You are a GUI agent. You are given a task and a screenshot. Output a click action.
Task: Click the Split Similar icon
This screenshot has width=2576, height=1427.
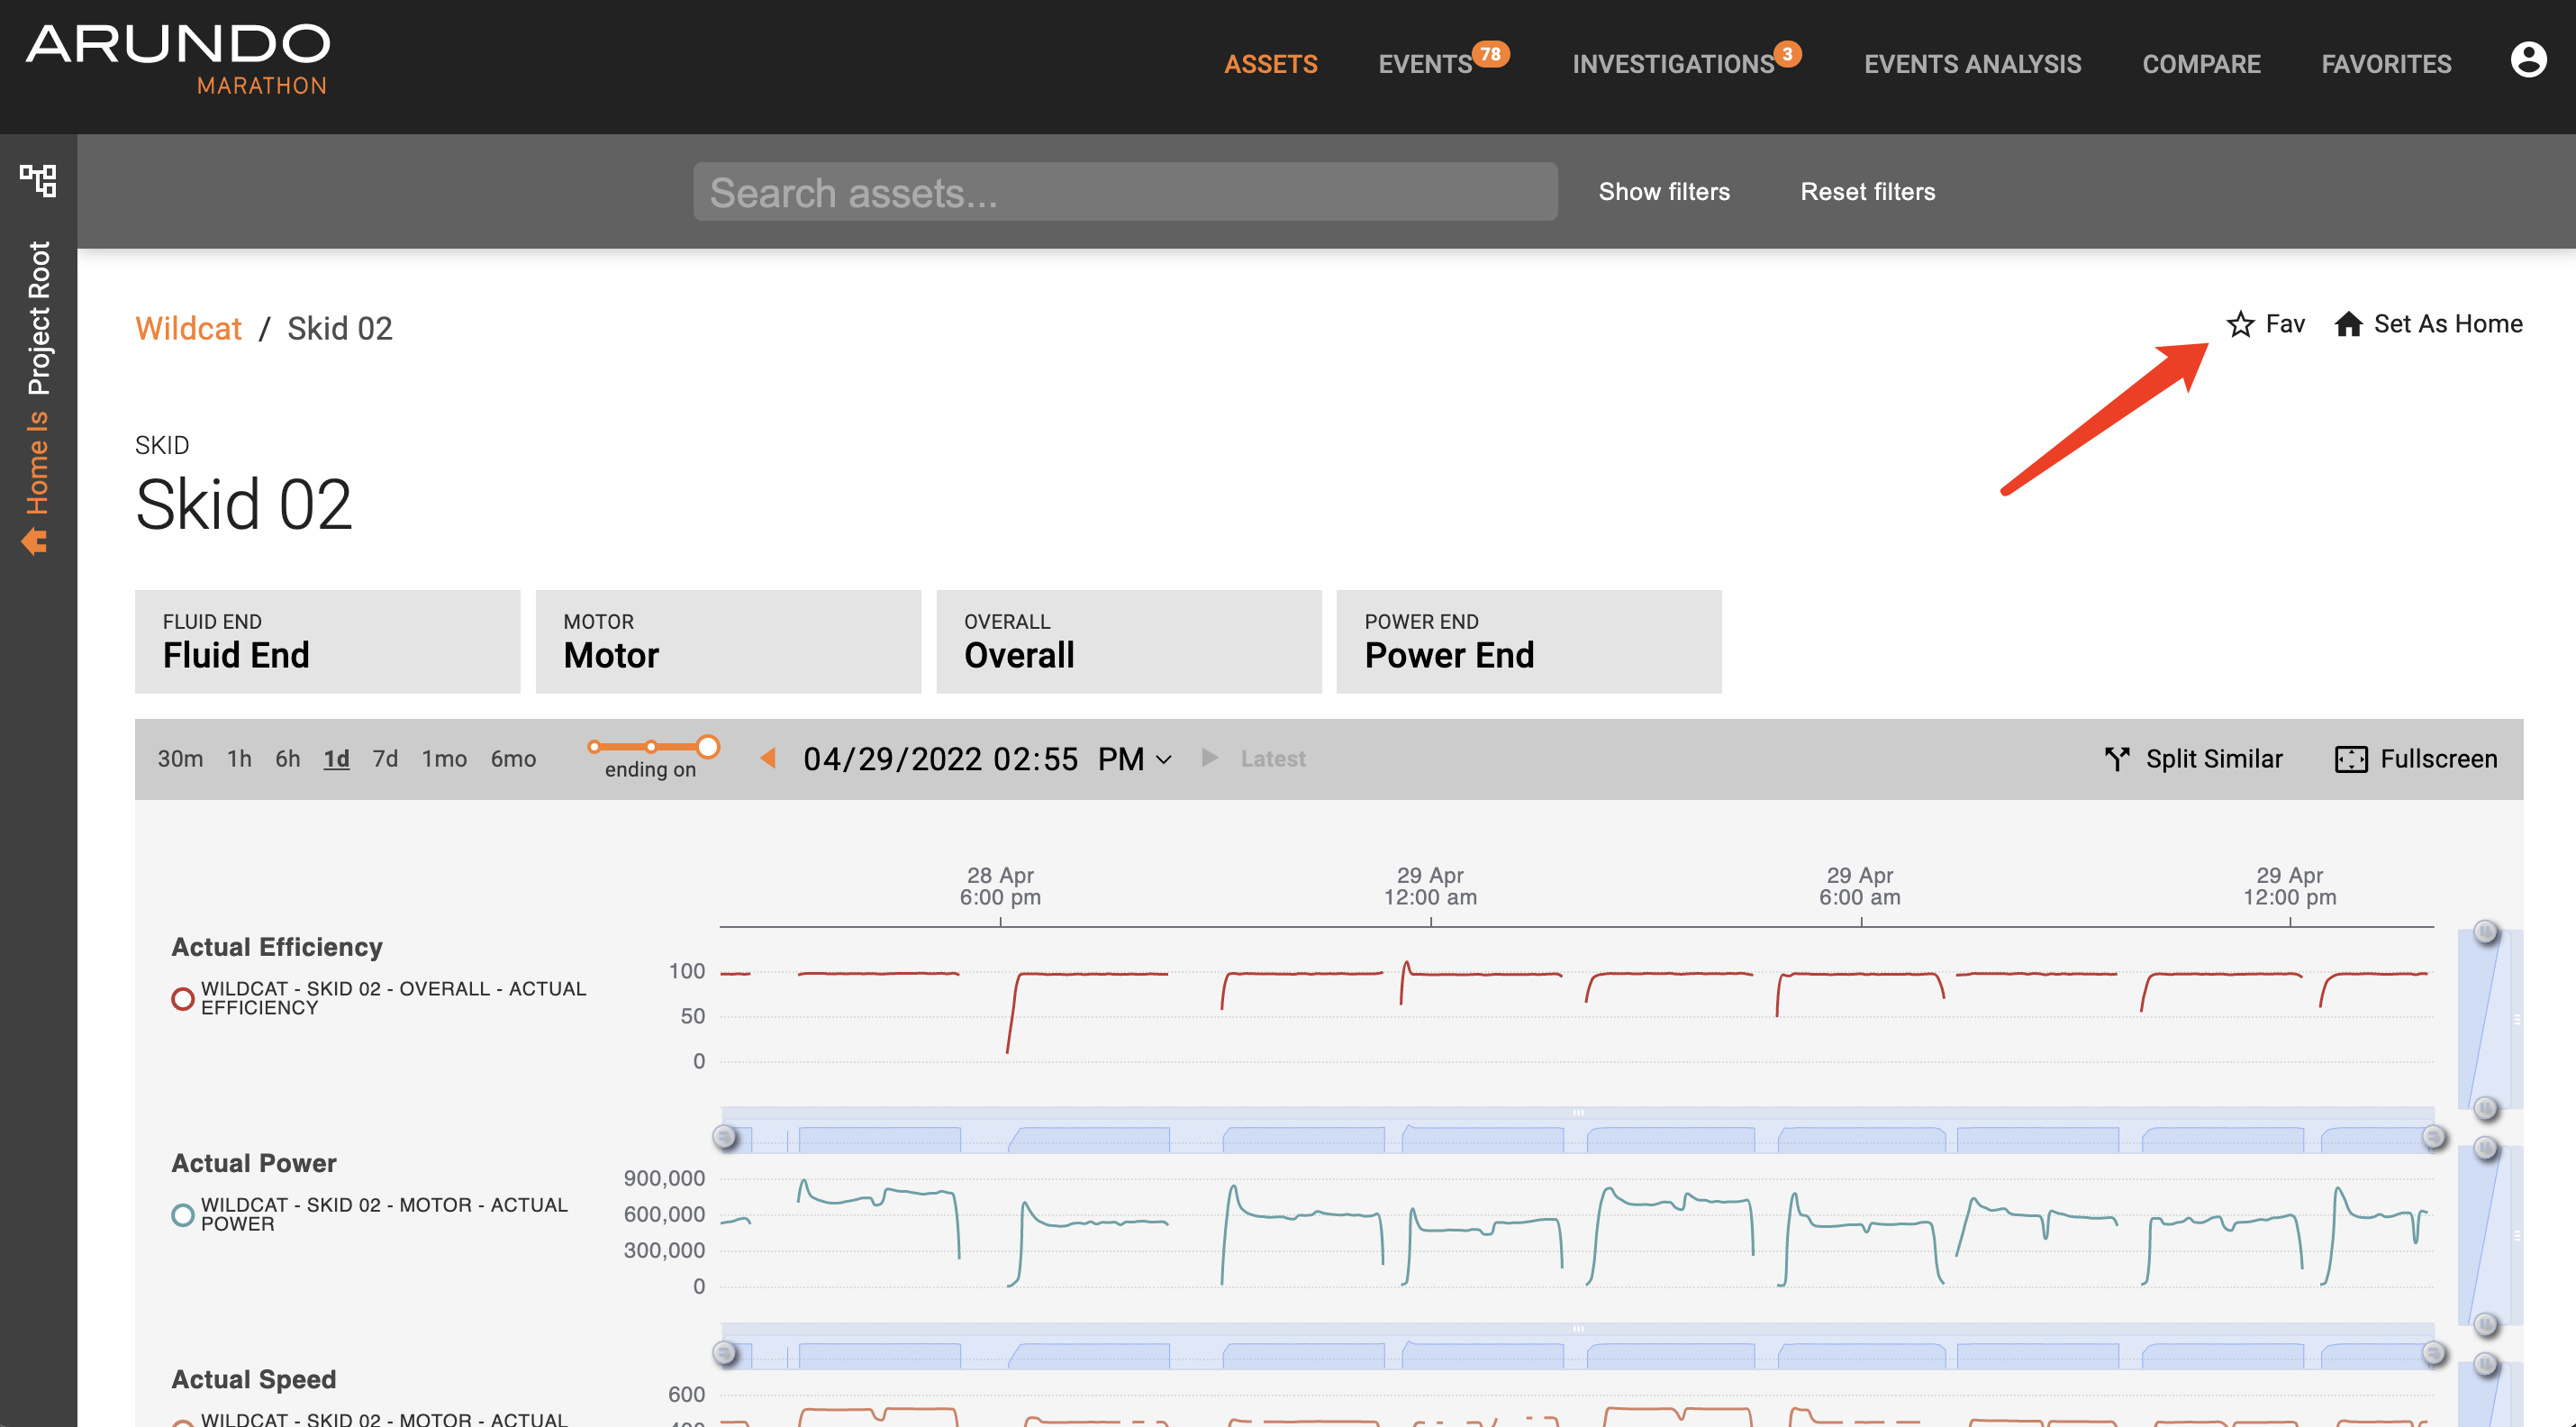click(x=2116, y=759)
